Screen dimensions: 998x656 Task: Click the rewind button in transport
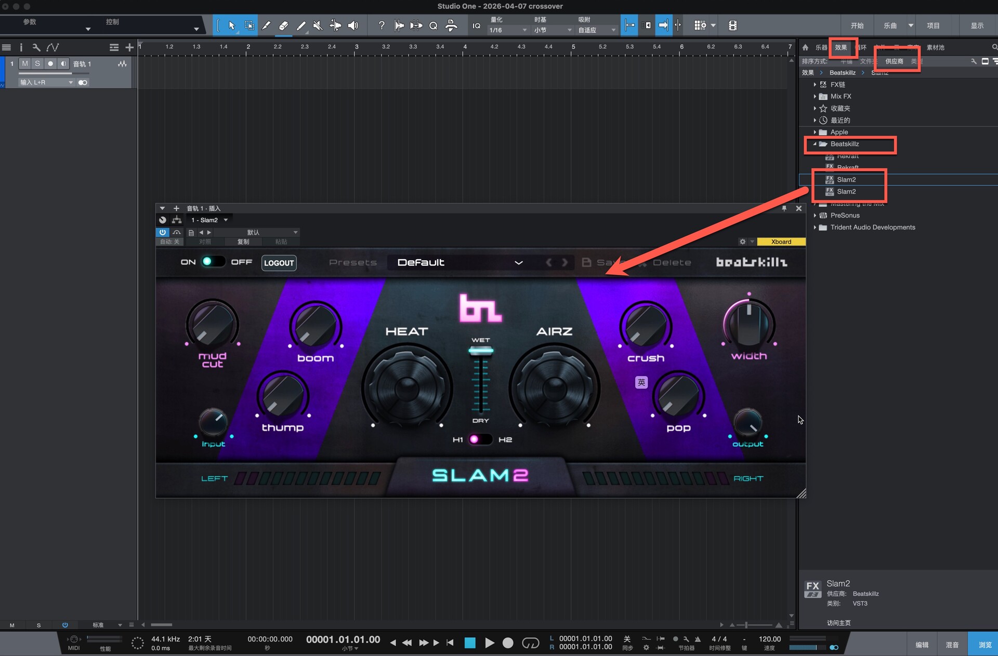tap(407, 642)
